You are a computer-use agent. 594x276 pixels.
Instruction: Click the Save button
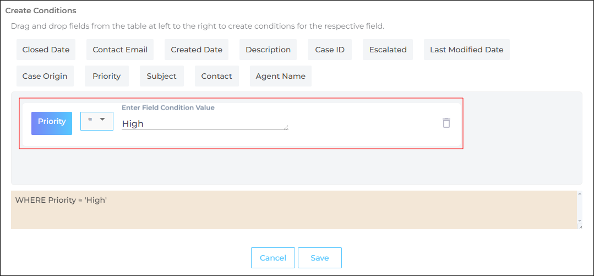click(320, 258)
